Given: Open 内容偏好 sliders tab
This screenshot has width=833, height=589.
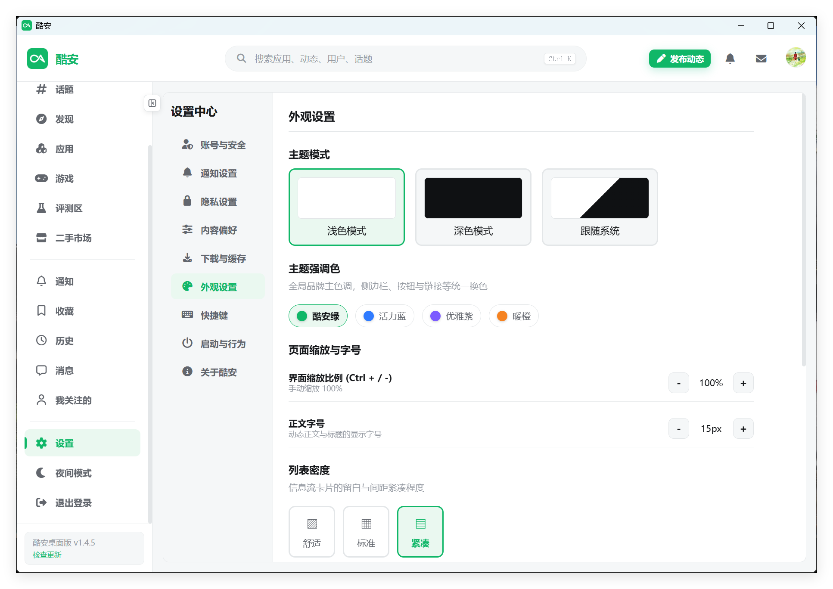Looking at the screenshot, I should [218, 230].
